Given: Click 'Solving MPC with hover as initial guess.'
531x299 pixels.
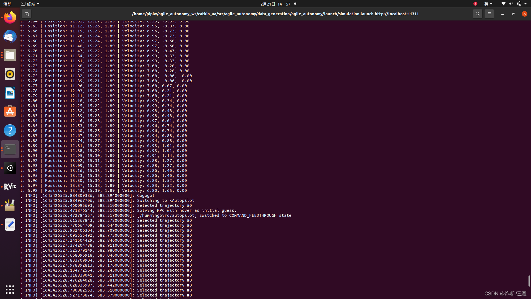Looking at the screenshot, I should (187, 210).
